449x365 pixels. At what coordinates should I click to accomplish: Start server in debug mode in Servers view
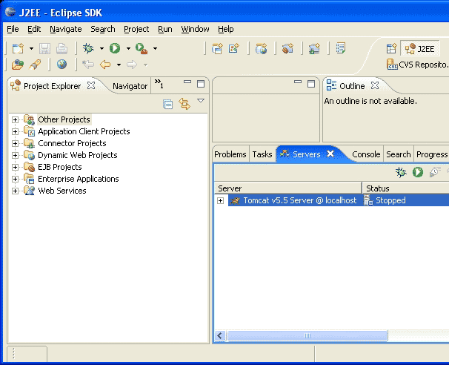click(x=401, y=172)
